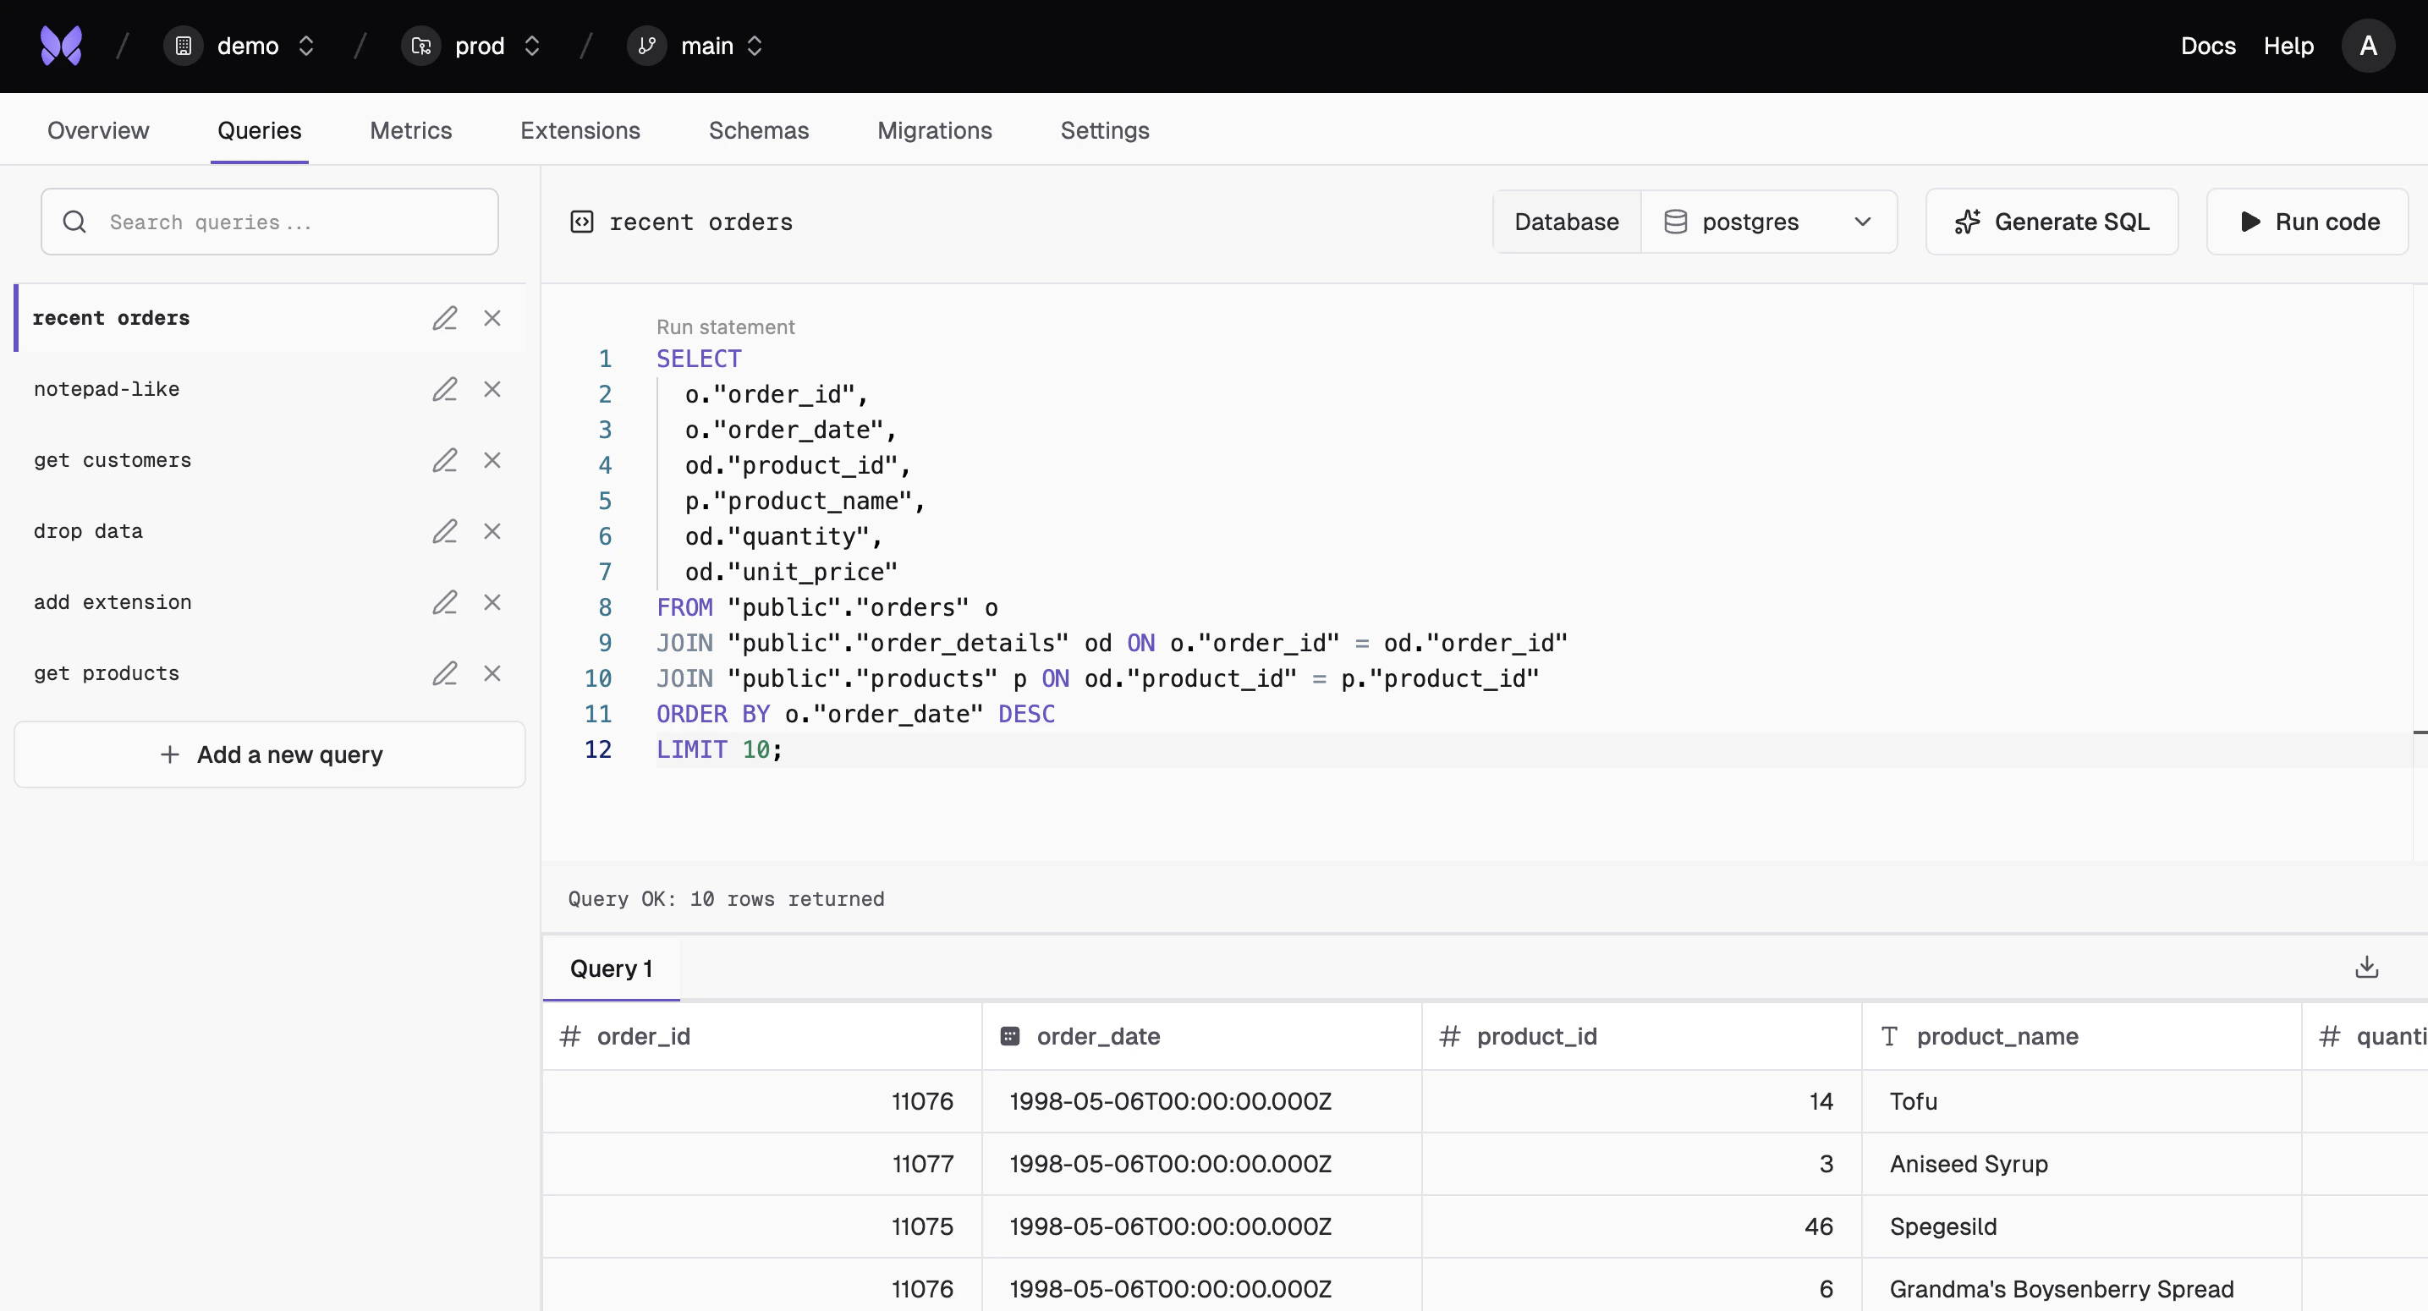Select the get customers query
The height and width of the screenshot is (1311, 2428).
coord(113,461)
